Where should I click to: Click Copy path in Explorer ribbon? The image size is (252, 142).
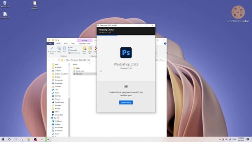(x=72, y=50)
